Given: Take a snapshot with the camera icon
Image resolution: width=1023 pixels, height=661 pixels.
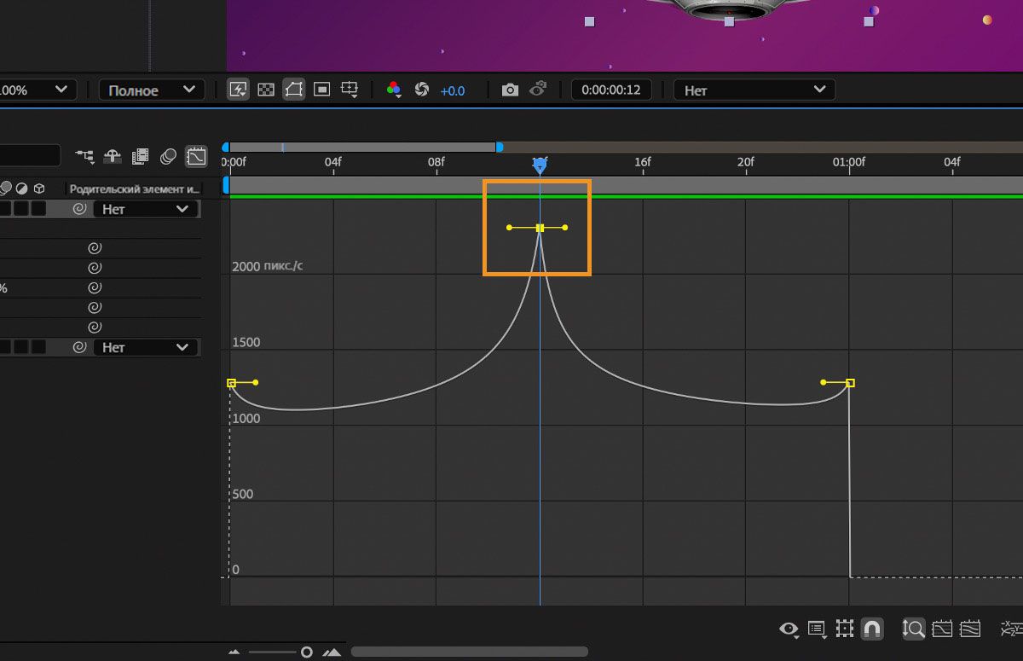Looking at the screenshot, I should pyautogui.click(x=510, y=90).
